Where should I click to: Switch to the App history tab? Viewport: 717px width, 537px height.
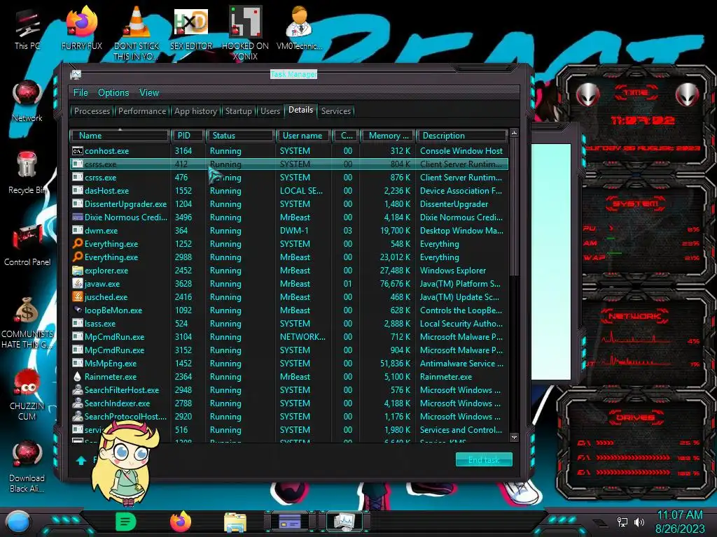click(x=196, y=111)
